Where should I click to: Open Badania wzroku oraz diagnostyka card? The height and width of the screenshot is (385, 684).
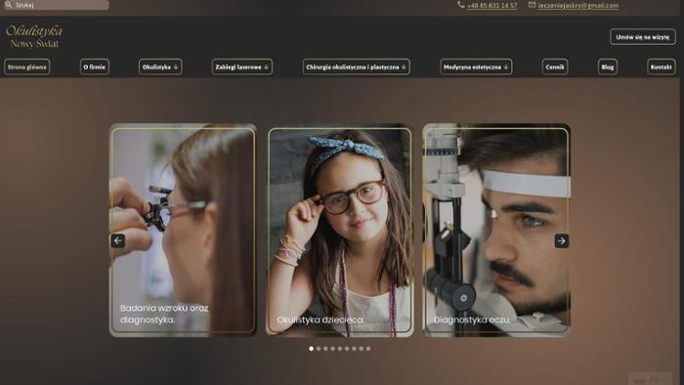point(183,231)
